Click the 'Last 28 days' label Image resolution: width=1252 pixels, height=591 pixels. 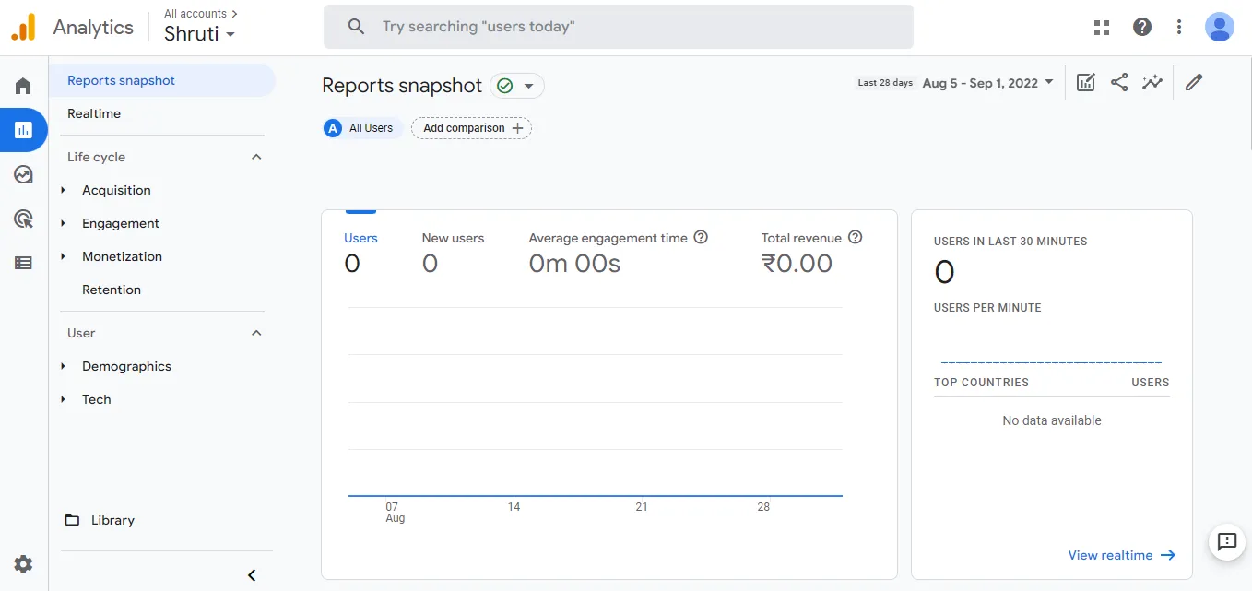click(885, 83)
